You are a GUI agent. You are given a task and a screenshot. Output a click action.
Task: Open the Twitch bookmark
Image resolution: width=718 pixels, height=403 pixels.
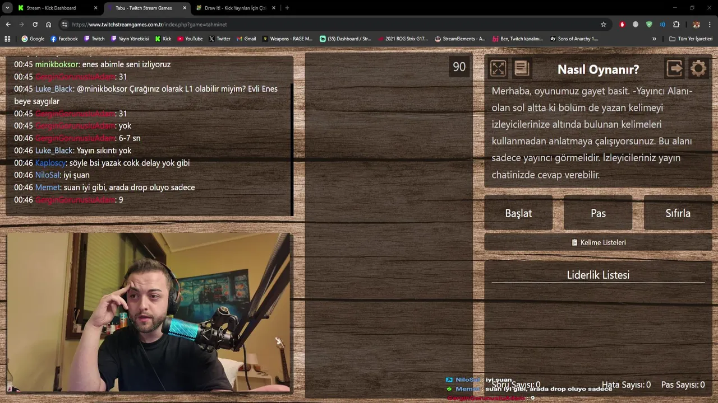click(94, 39)
